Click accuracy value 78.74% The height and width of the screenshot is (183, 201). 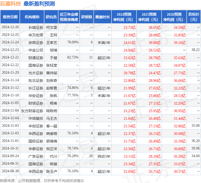point(73,148)
